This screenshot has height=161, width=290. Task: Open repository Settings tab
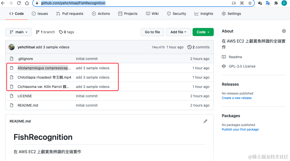click(231, 14)
